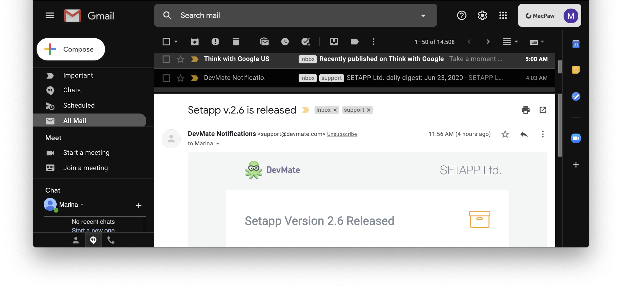This screenshot has height=291, width=622.
Task: Open the Marina chat status dropdown
Action: click(82, 205)
